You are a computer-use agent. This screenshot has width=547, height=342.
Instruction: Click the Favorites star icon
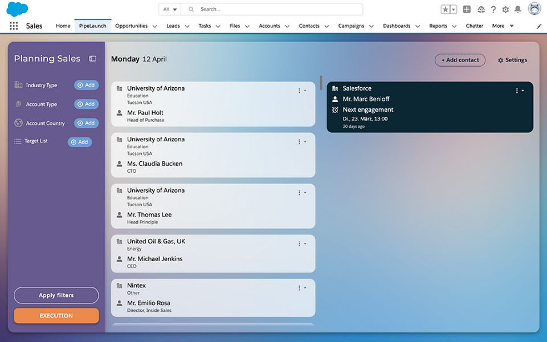coord(445,9)
